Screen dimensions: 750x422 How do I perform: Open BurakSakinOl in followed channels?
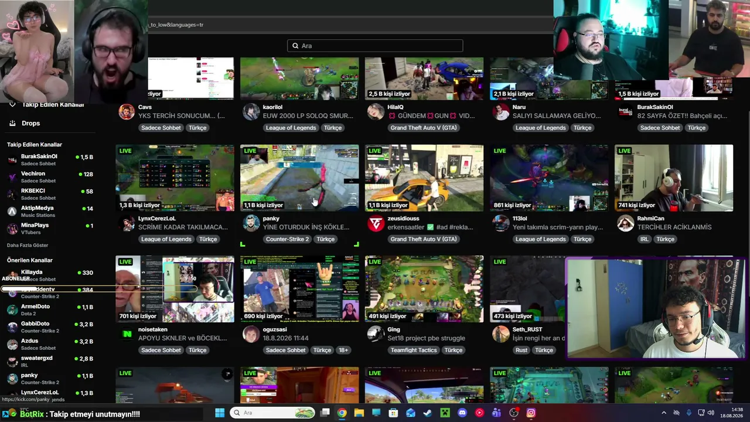[50, 160]
